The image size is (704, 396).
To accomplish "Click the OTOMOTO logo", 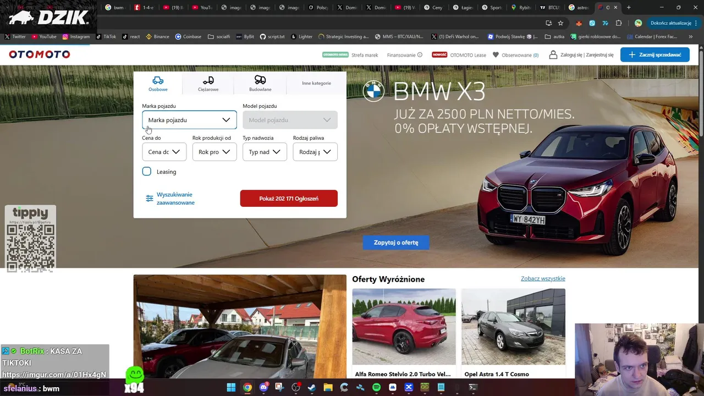I will point(40,54).
